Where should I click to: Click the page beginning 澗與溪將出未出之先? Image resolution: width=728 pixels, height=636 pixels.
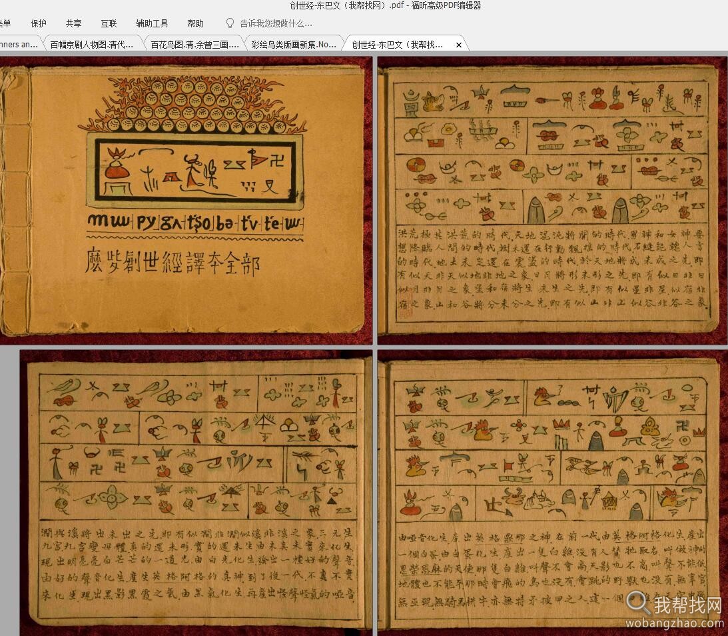click(x=196, y=493)
